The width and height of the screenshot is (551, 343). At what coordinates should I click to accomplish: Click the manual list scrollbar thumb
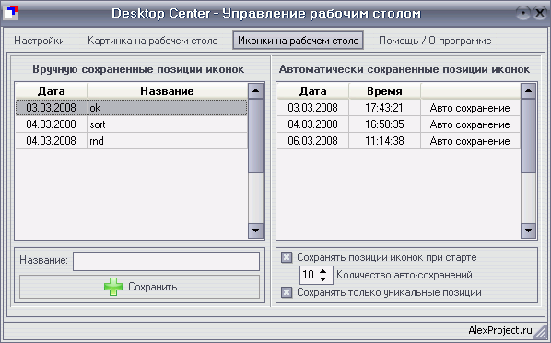(x=255, y=136)
